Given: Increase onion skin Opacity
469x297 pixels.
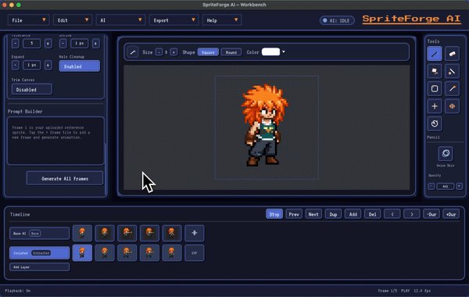Looking at the screenshot, I should [x=459, y=186].
